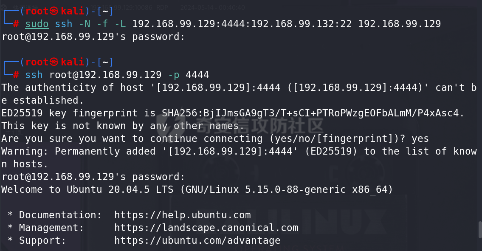Click the -L option in the ssh tunnel command
The image size is (482, 251).
(x=121, y=24)
